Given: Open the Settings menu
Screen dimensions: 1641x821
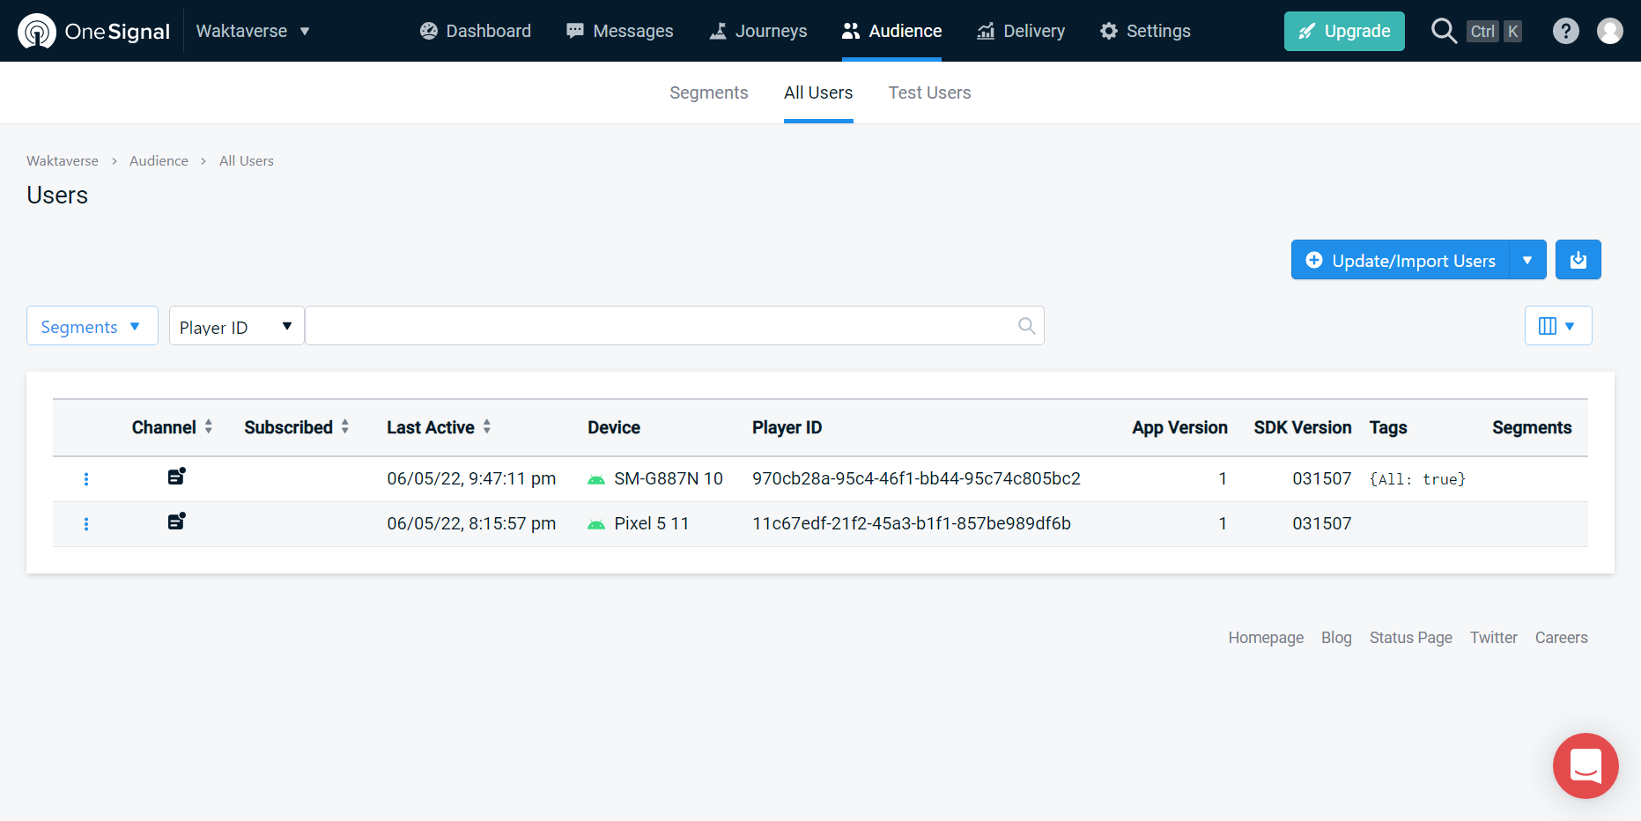Looking at the screenshot, I should point(1145,31).
